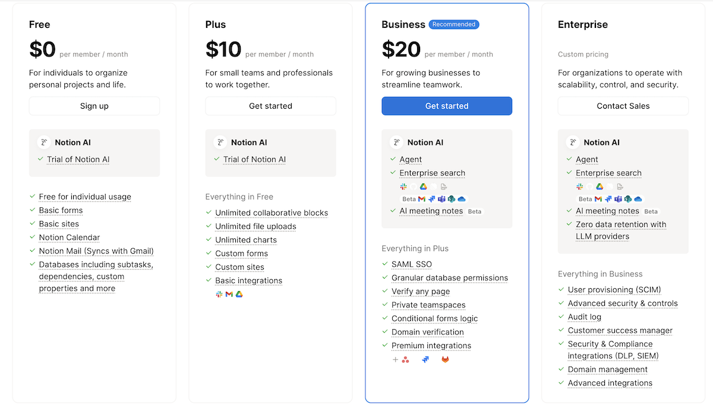
Task: Click the Contact Sales button under Enterprise
Action: 623,106
